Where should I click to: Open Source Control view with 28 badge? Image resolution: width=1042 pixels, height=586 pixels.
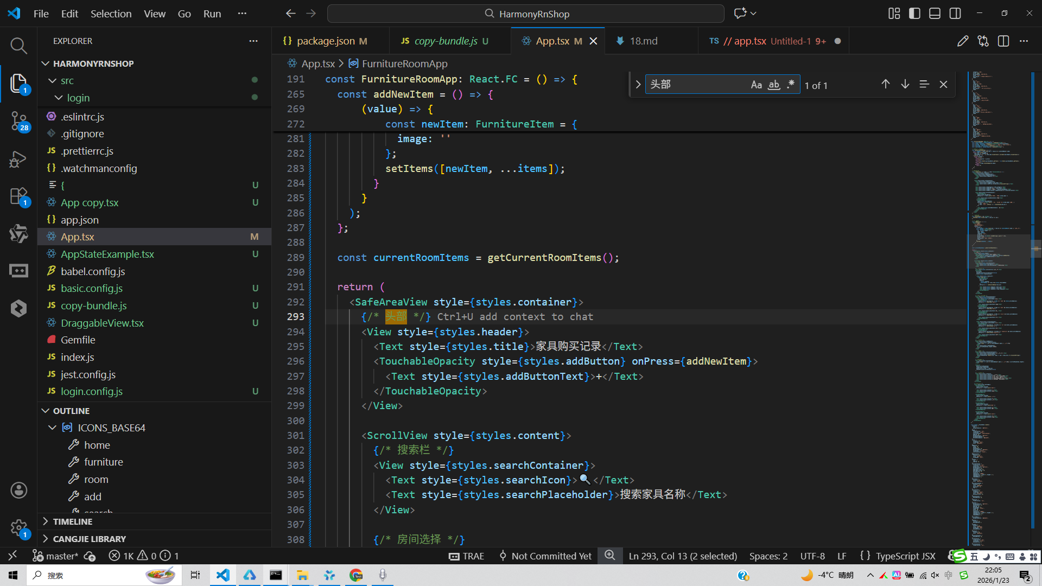[x=18, y=120]
